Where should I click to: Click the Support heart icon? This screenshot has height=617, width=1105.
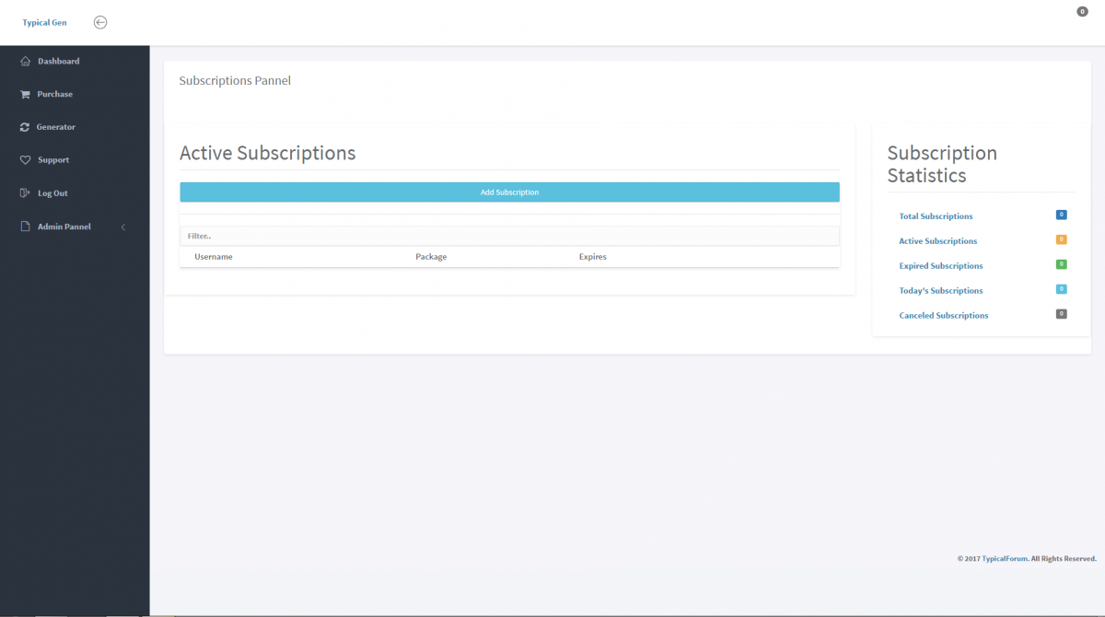click(25, 160)
